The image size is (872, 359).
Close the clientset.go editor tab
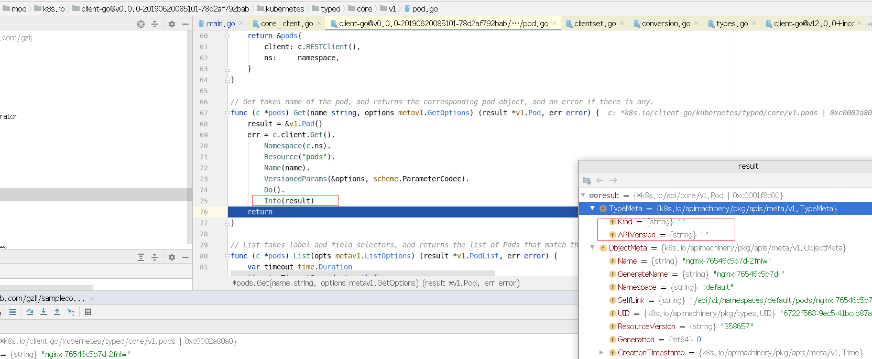(622, 23)
